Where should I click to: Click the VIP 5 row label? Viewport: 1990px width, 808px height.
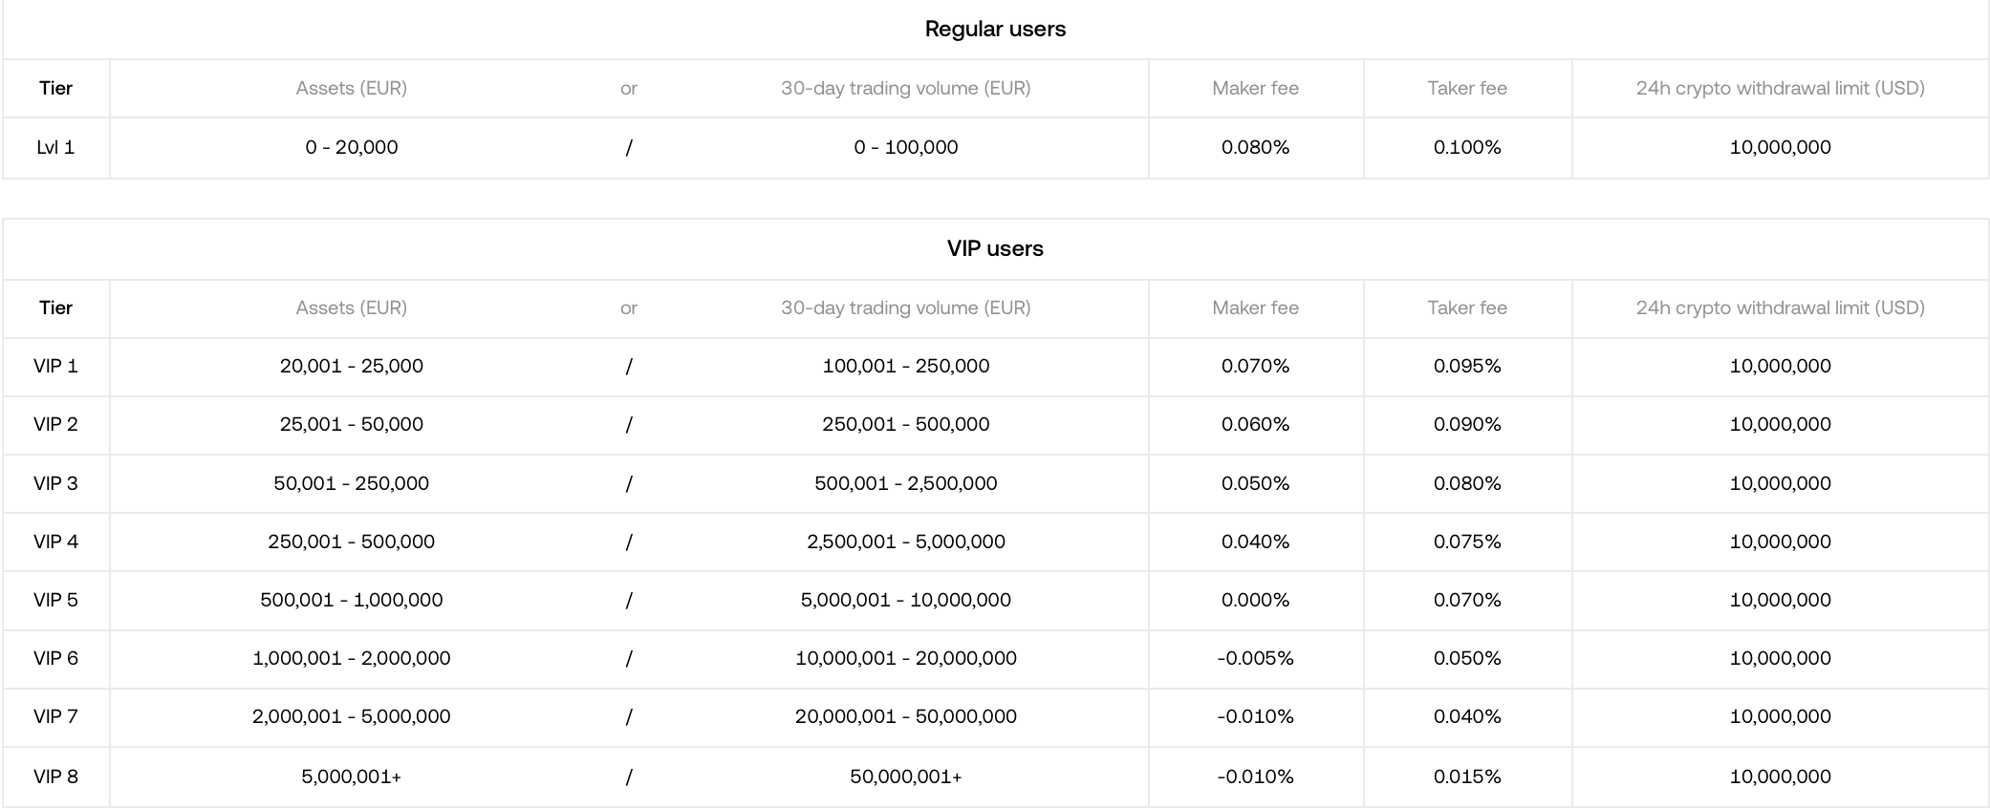[x=55, y=600]
